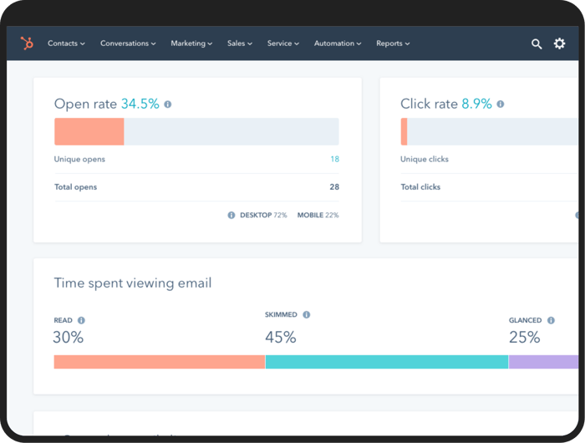This screenshot has width=585, height=443.
Task: Open the settings gear icon
Action: point(560,43)
